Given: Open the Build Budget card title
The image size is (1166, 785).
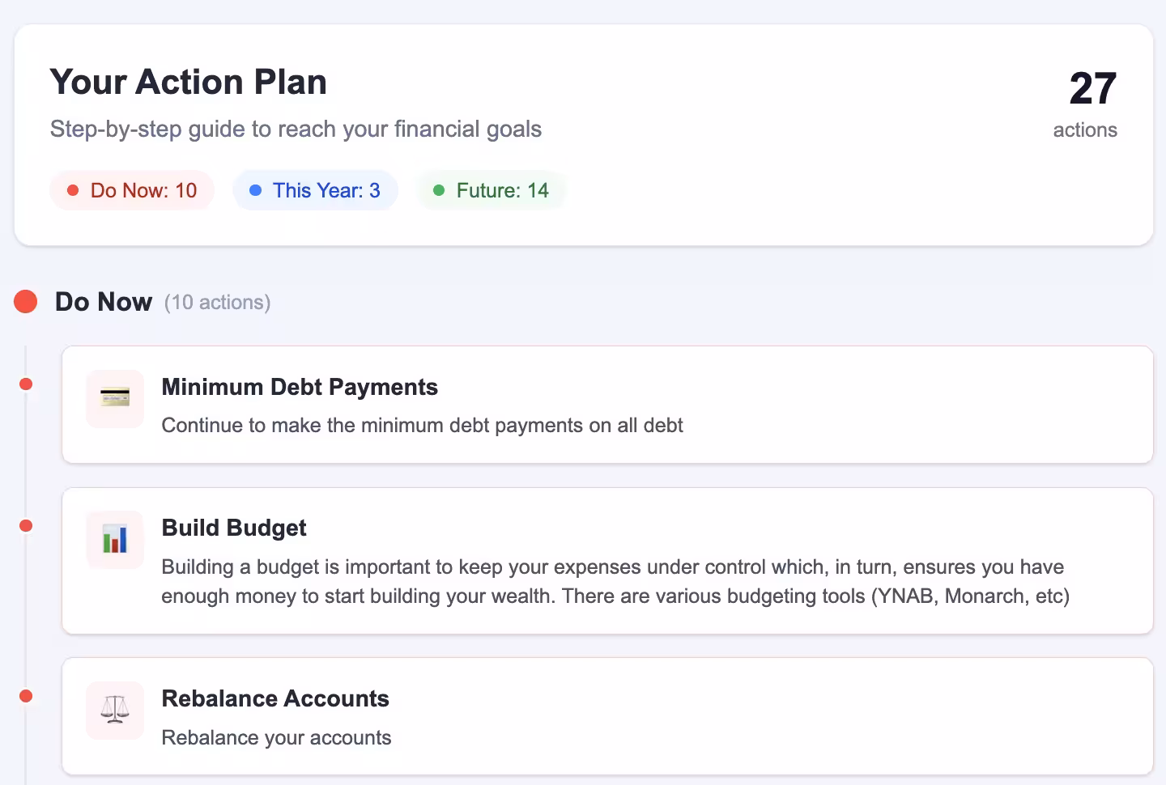Looking at the screenshot, I should [x=234, y=528].
